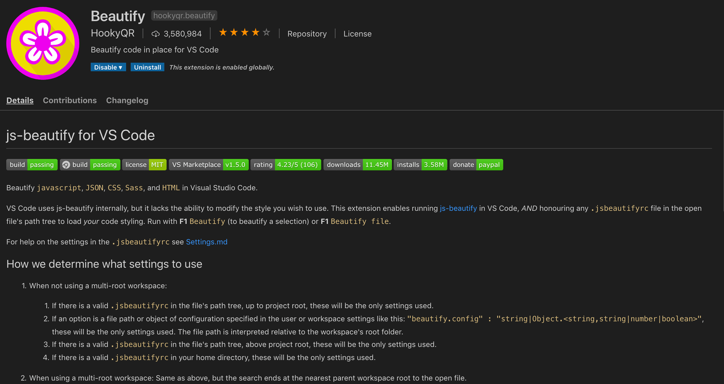
Task: Click the rating 4.23/5 (106) badge
Action: point(286,165)
